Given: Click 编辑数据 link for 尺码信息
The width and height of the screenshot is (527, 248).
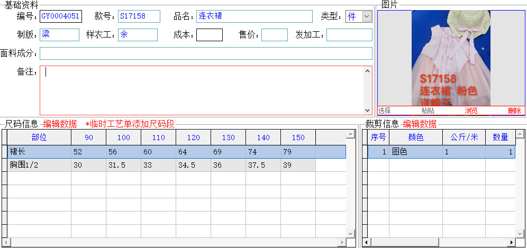Looking at the screenshot, I should (60, 124).
